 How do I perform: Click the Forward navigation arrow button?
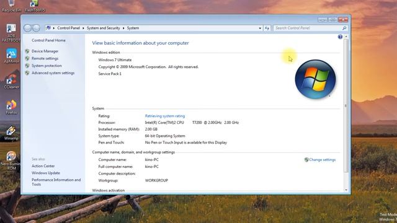coord(36,28)
